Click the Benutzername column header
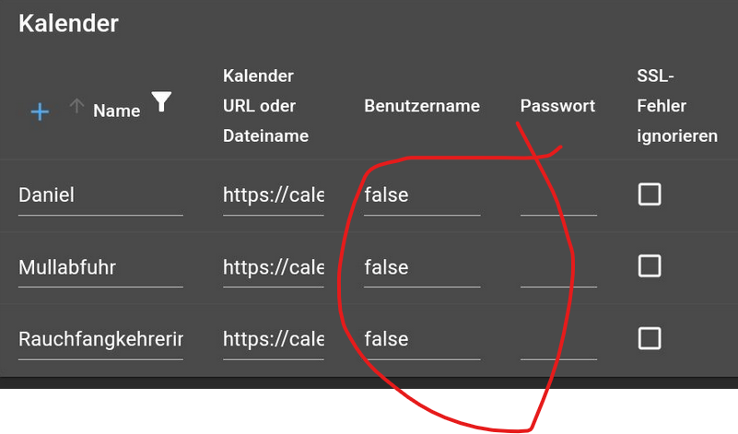 422,106
